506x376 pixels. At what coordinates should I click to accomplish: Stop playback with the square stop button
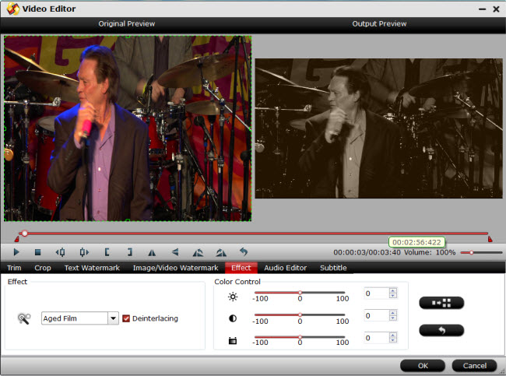coord(38,252)
